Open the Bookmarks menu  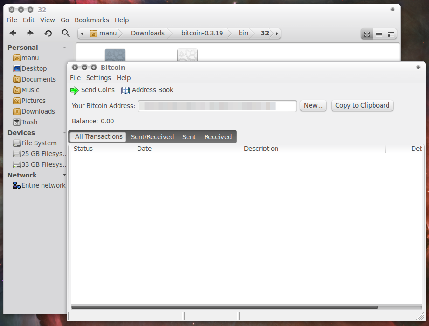pos(92,20)
